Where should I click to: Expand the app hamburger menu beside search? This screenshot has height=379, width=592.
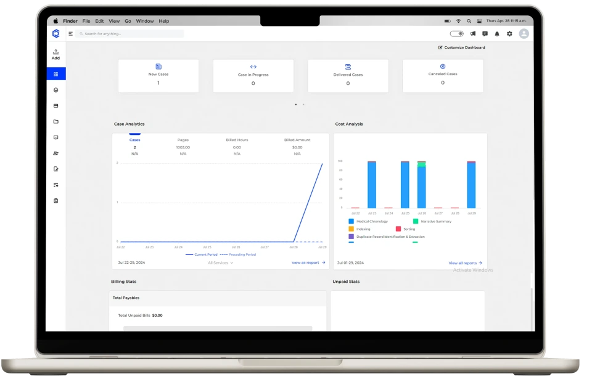coord(70,33)
